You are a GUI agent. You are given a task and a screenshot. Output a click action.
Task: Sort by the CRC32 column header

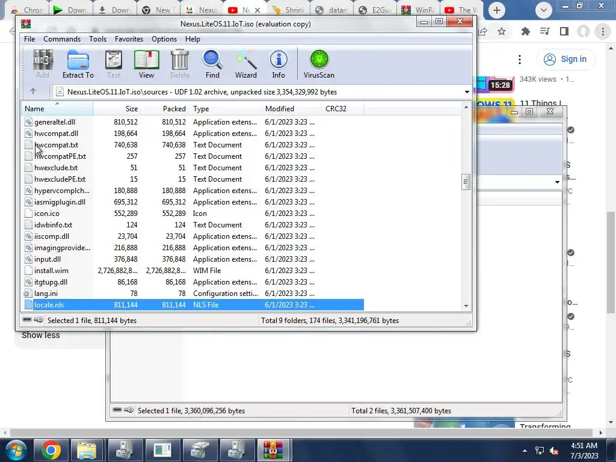click(342, 108)
